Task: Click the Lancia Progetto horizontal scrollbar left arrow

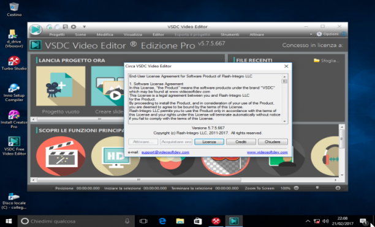Action: (x=33, y=119)
